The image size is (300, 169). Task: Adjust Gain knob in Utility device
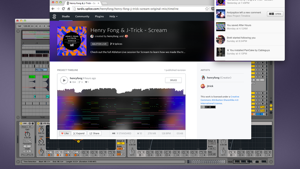tap(27, 134)
